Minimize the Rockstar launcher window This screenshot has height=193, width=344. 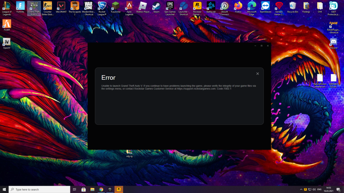point(255,46)
